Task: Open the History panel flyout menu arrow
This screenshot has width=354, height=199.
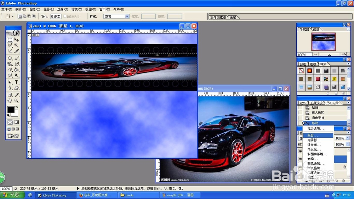Action: (348, 103)
